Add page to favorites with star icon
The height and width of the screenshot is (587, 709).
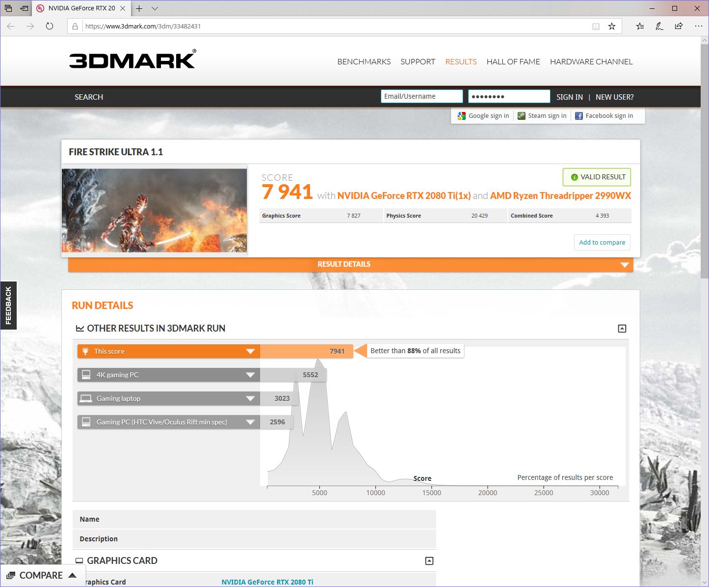coord(611,26)
